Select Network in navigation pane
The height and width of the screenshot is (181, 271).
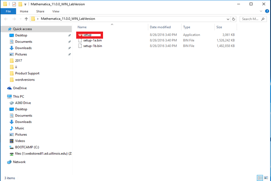(x=19, y=162)
